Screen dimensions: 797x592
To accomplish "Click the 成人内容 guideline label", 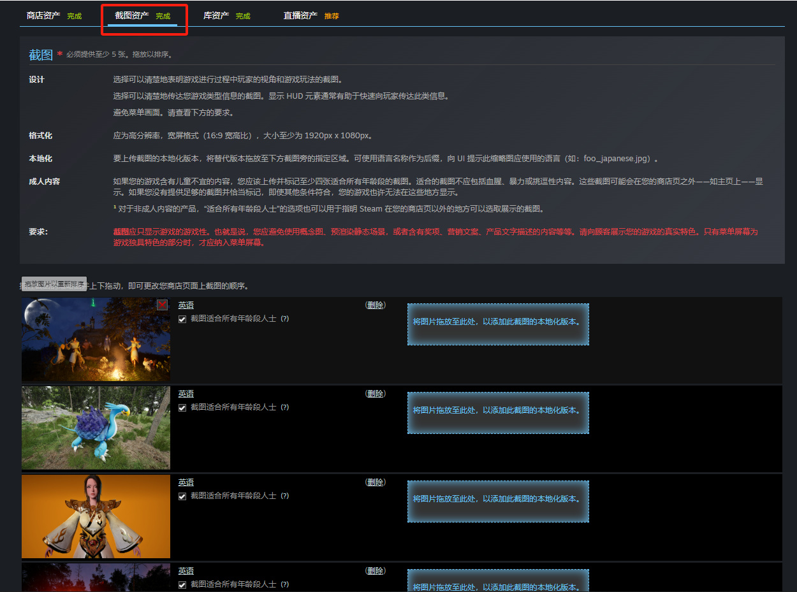I will click(44, 182).
